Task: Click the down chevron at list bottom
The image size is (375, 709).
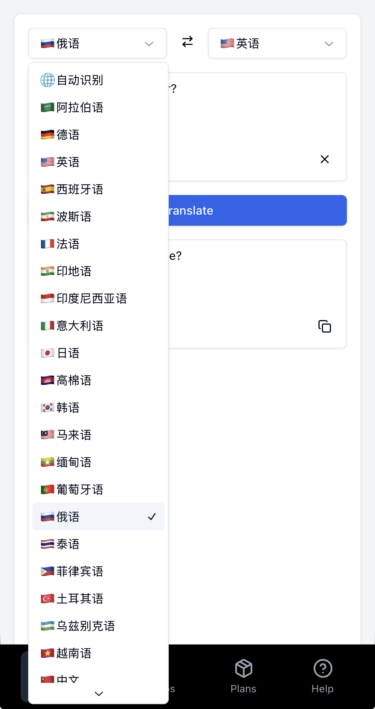Action: point(98,693)
